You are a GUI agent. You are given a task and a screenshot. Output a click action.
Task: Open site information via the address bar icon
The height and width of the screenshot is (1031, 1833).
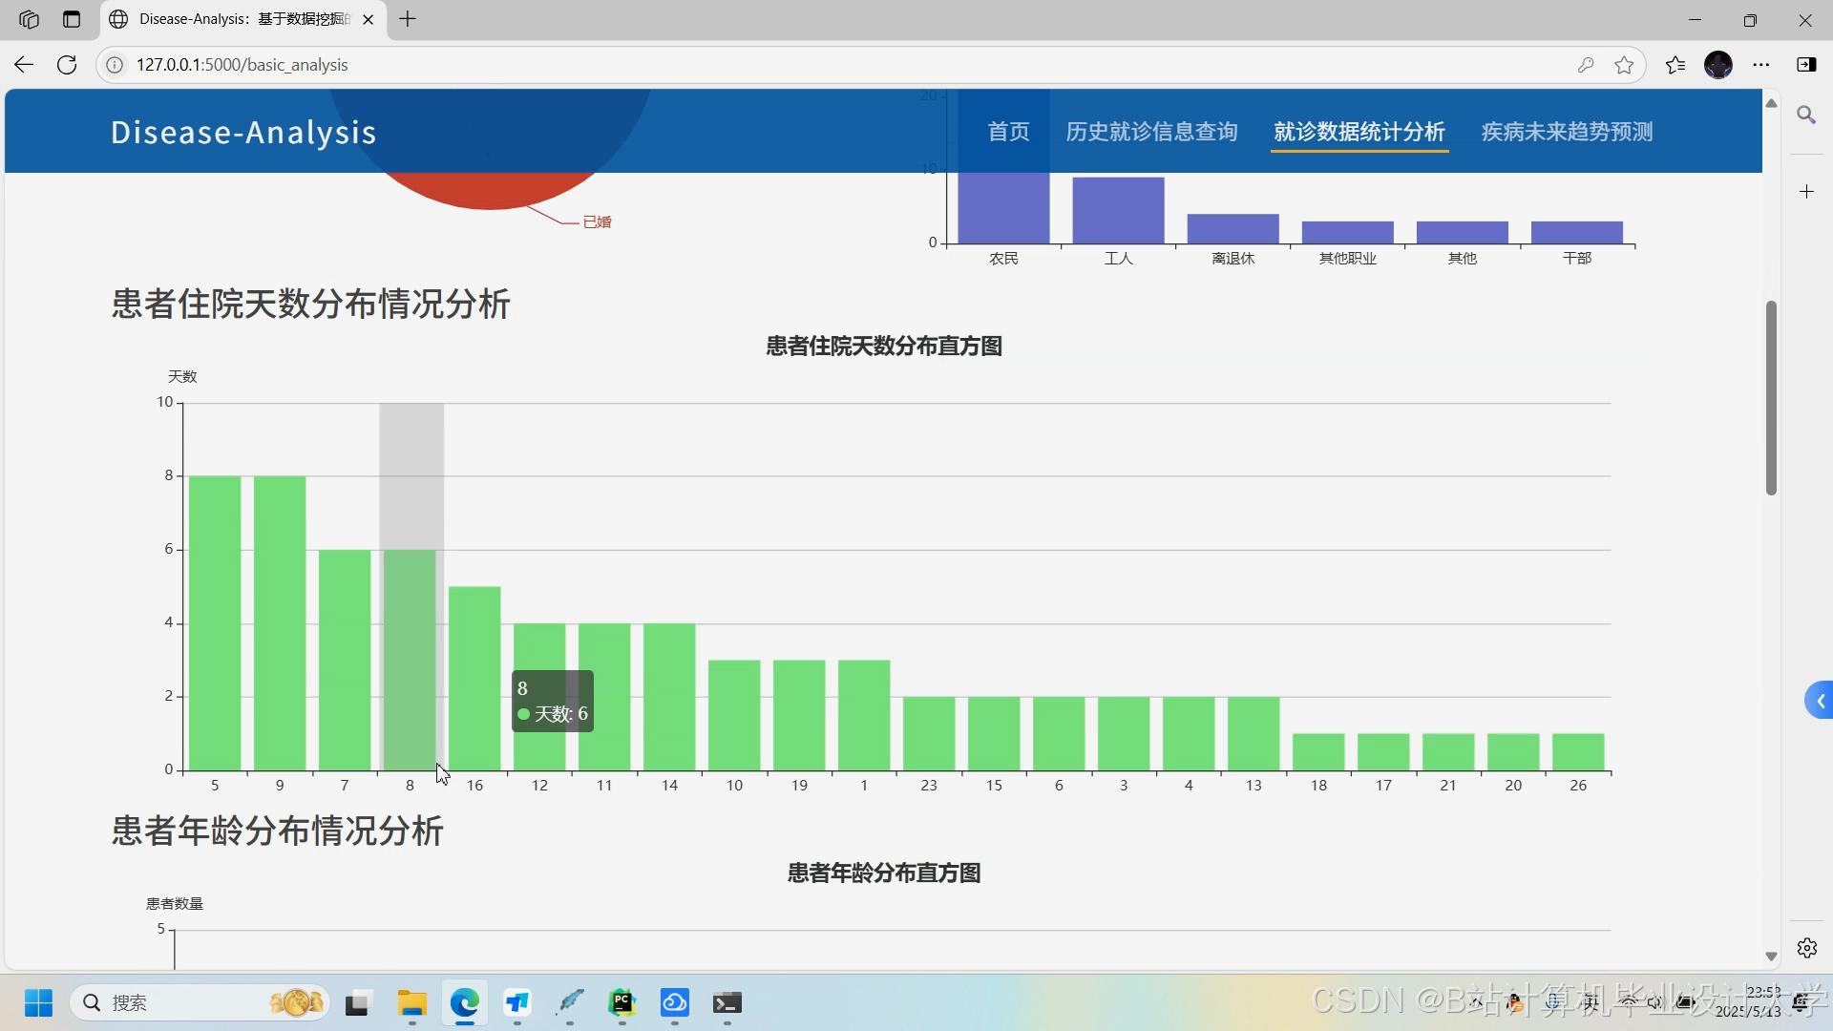click(115, 64)
